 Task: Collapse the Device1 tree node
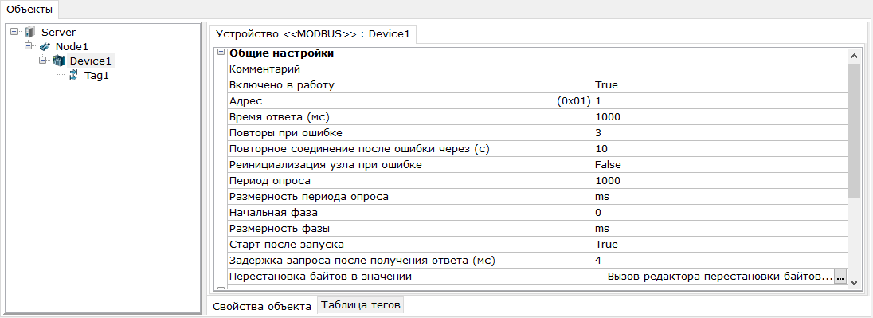pos(41,60)
